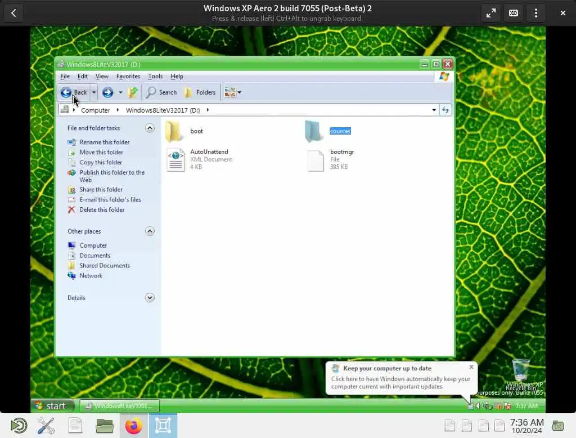Image resolution: width=576 pixels, height=438 pixels.
Task: Close the update notification balloon
Action: tap(471, 367)
